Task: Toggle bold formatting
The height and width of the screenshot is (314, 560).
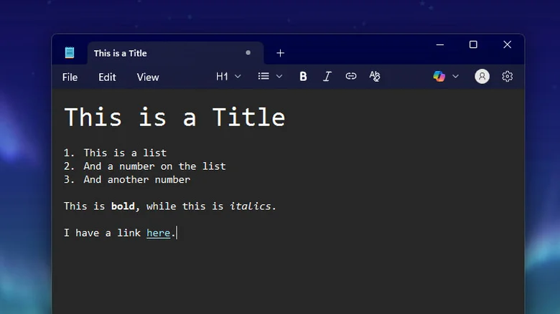Action: (x=303, y=77)
